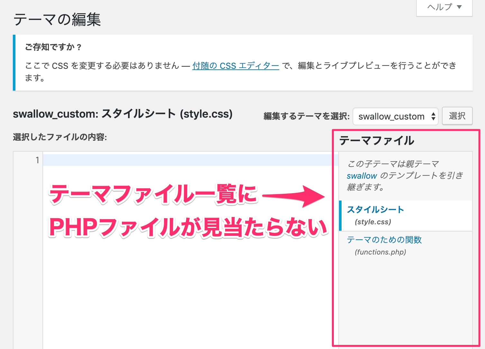Click the 編集するテーマを選択 label
This screenshot has height=349, width=485.
pos(306,116)
